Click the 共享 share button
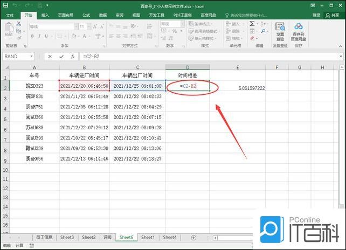The height and width of the screenshot is (250, 346). click(335, 15)
